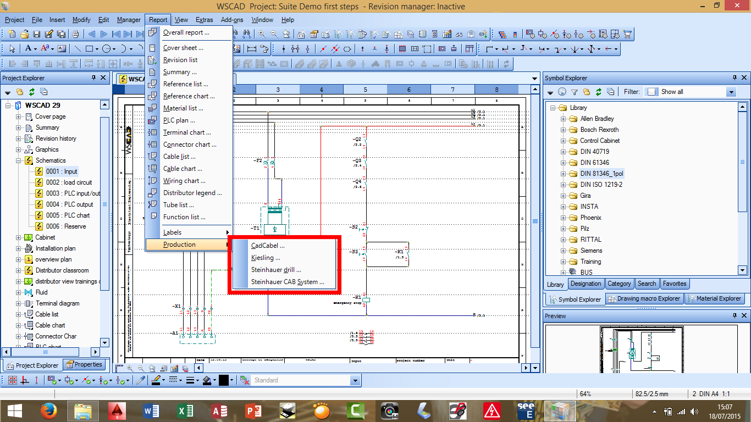Go to next page with right arrow icon

pos(104,34)
